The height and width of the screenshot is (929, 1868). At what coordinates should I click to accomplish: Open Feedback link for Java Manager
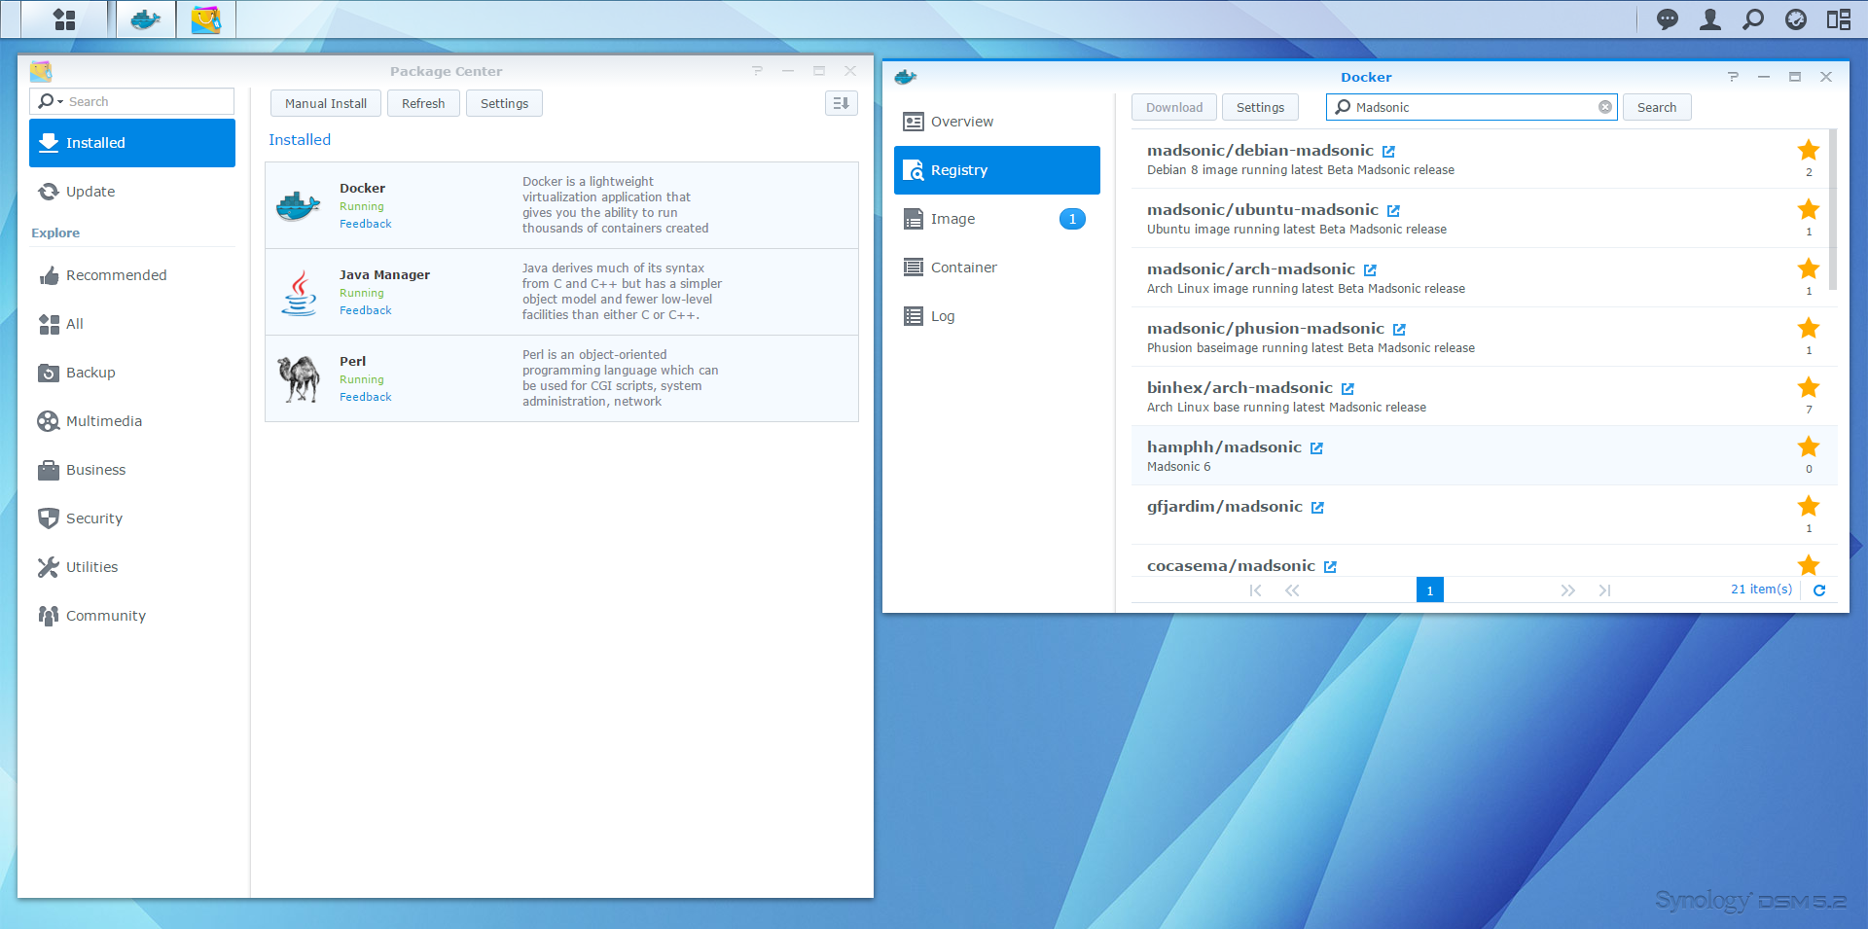point(366,310)
